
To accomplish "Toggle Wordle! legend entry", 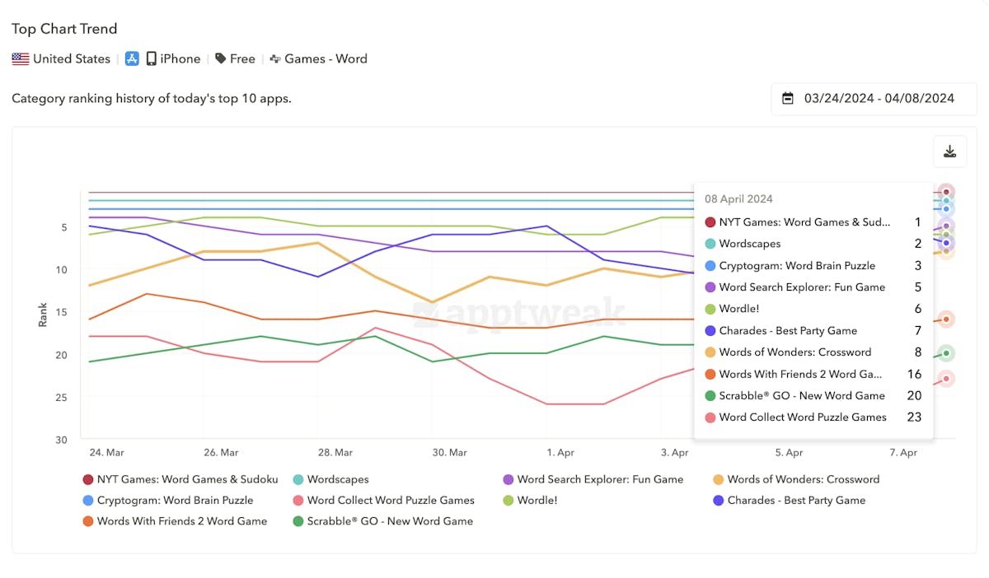I will [x=530, y=501].
